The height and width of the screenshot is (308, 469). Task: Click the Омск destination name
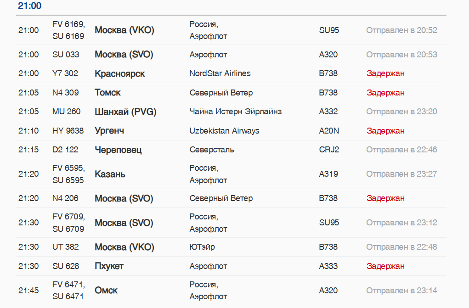coord(106,291)
